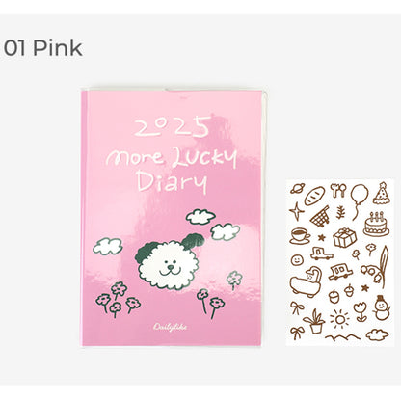This screenshot has width=401, height=401.
Task: Click the Dailylike brand logo
Action: [x=171, y=327]
